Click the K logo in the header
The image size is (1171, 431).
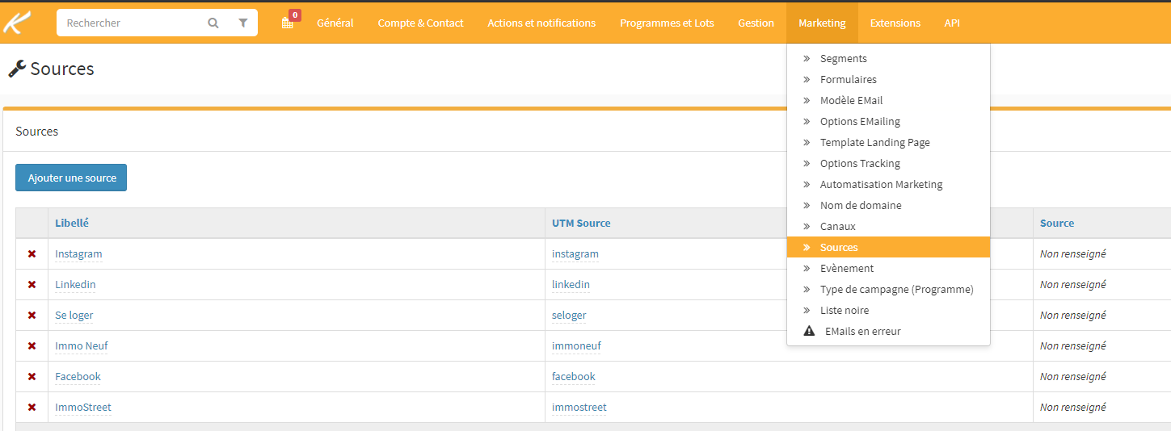(18, 23)
